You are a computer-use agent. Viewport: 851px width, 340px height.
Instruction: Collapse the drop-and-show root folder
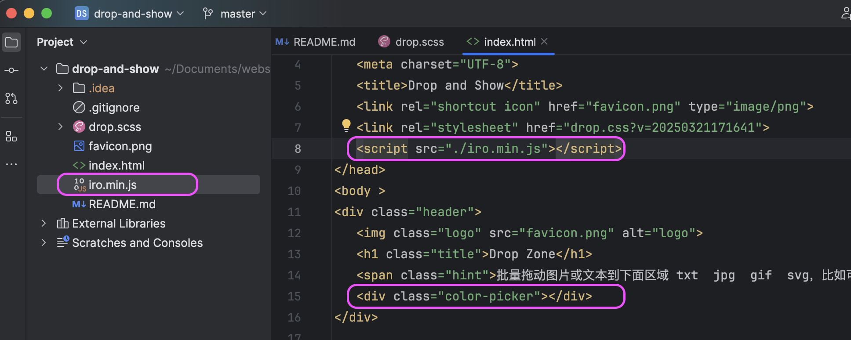coord(44,69)
